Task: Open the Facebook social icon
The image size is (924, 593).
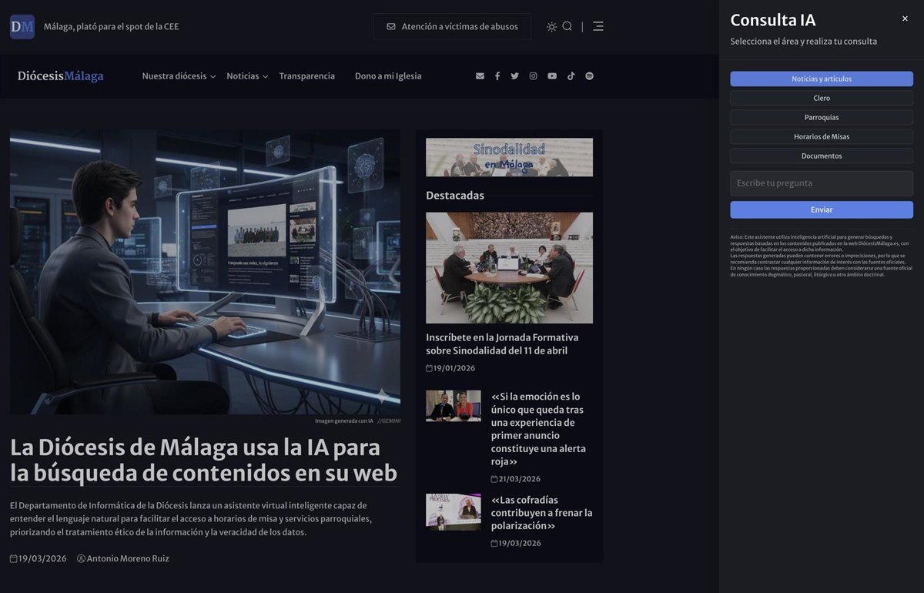Action: 497,76
